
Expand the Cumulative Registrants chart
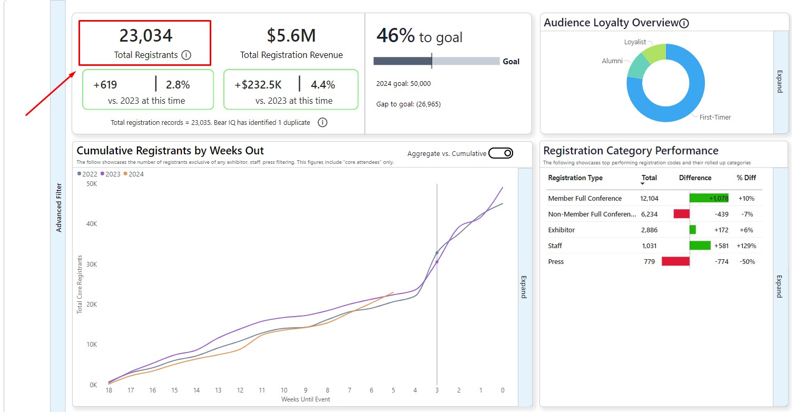[x=524, y=287]
